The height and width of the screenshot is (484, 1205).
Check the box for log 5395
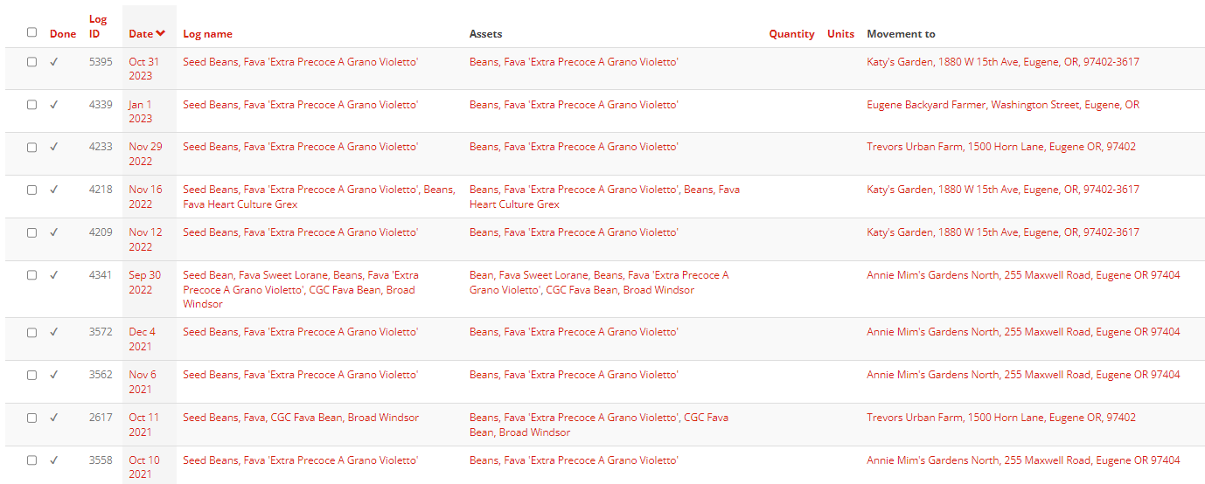(32, 62)
